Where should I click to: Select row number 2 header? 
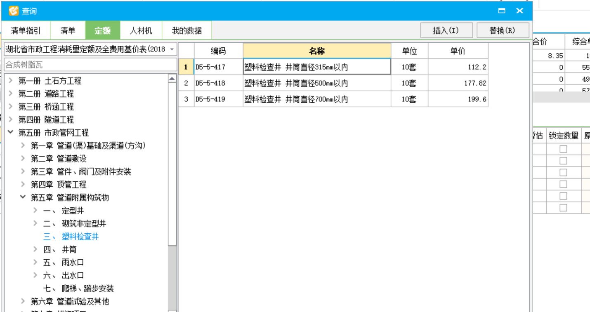pos(186,83)
